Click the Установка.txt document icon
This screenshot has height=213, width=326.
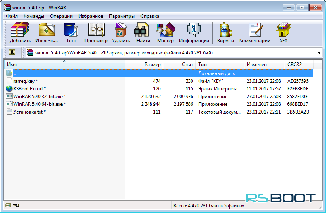point(9,112)
